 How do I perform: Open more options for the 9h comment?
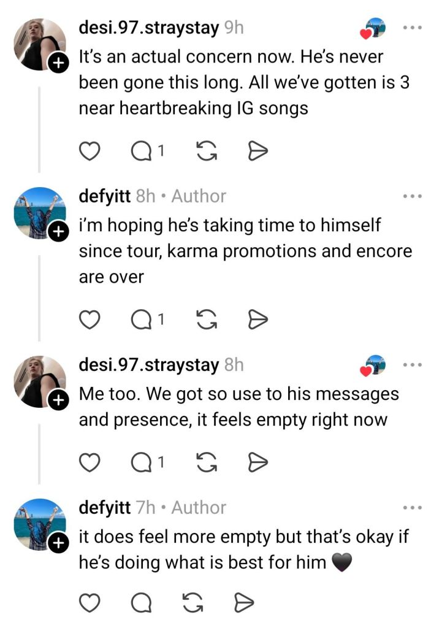412,28
